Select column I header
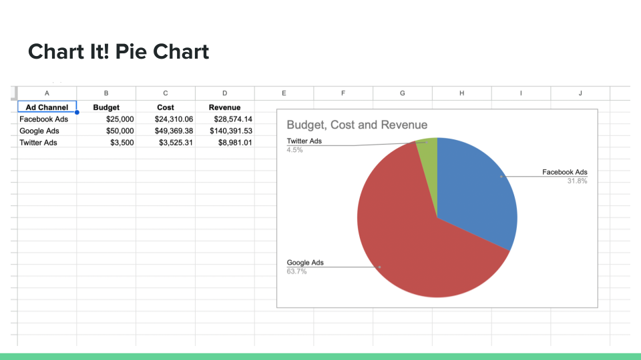Viewport: 641px width, 360px height. click(x=521, y=93)
